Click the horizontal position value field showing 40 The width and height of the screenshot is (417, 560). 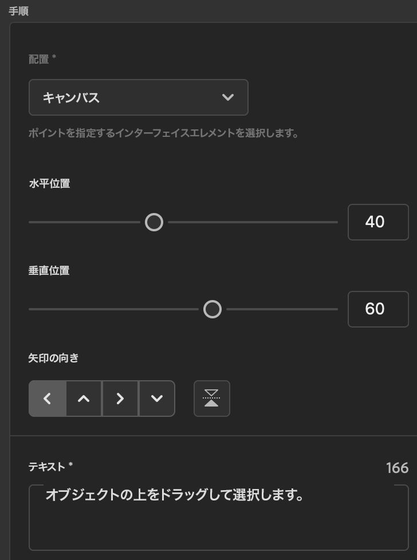click(x=378, y=222)
